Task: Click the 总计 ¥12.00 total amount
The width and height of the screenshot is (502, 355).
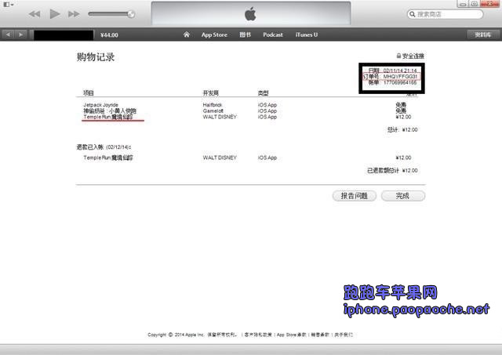Action: tap(402, 129)
